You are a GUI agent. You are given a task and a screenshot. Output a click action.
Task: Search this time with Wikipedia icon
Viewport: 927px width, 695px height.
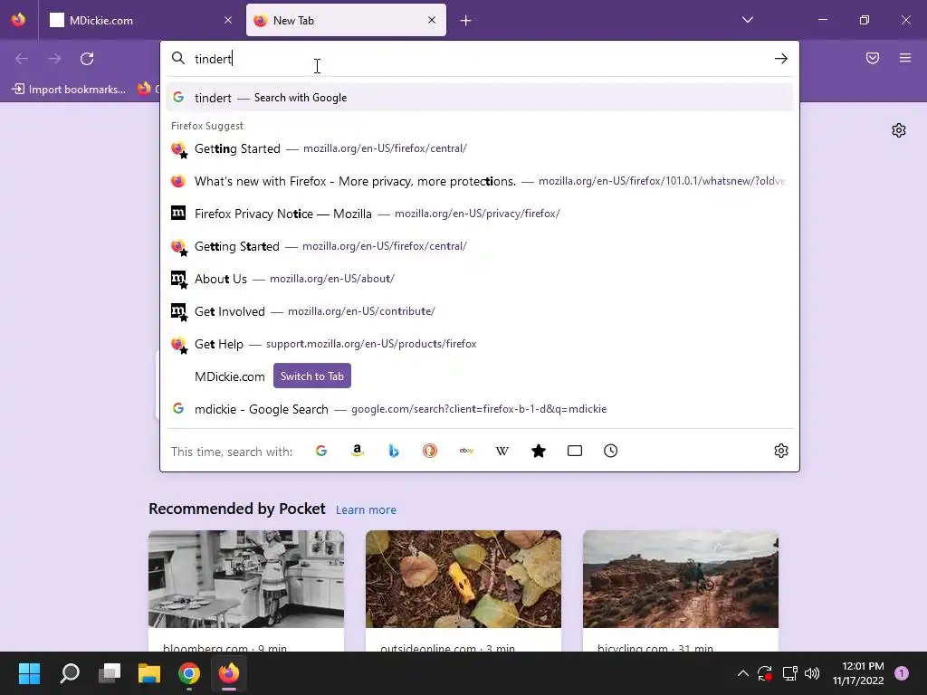click(502, 451)
